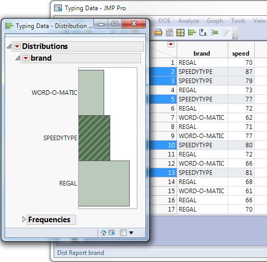Open the Distributions red triangle menu
267x262 pixels.
(x=17, y=46)
